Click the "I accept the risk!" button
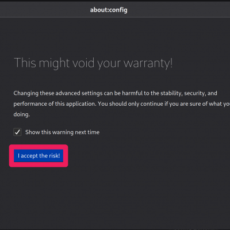230x230 pixels. 39,156
